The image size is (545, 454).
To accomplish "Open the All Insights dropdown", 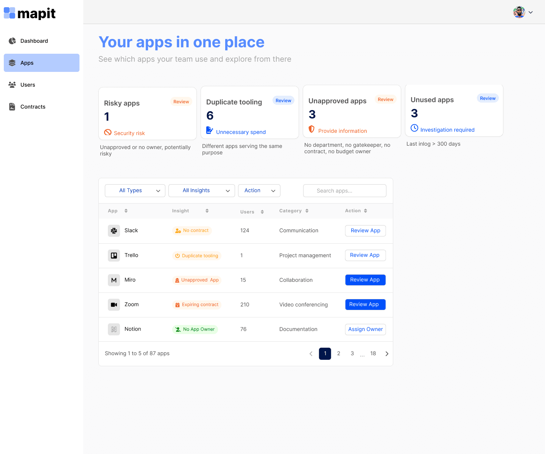I will tap(202, 191).
